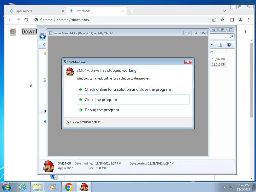
Task: Open Explorer help icon
Action: coord(229,45)
